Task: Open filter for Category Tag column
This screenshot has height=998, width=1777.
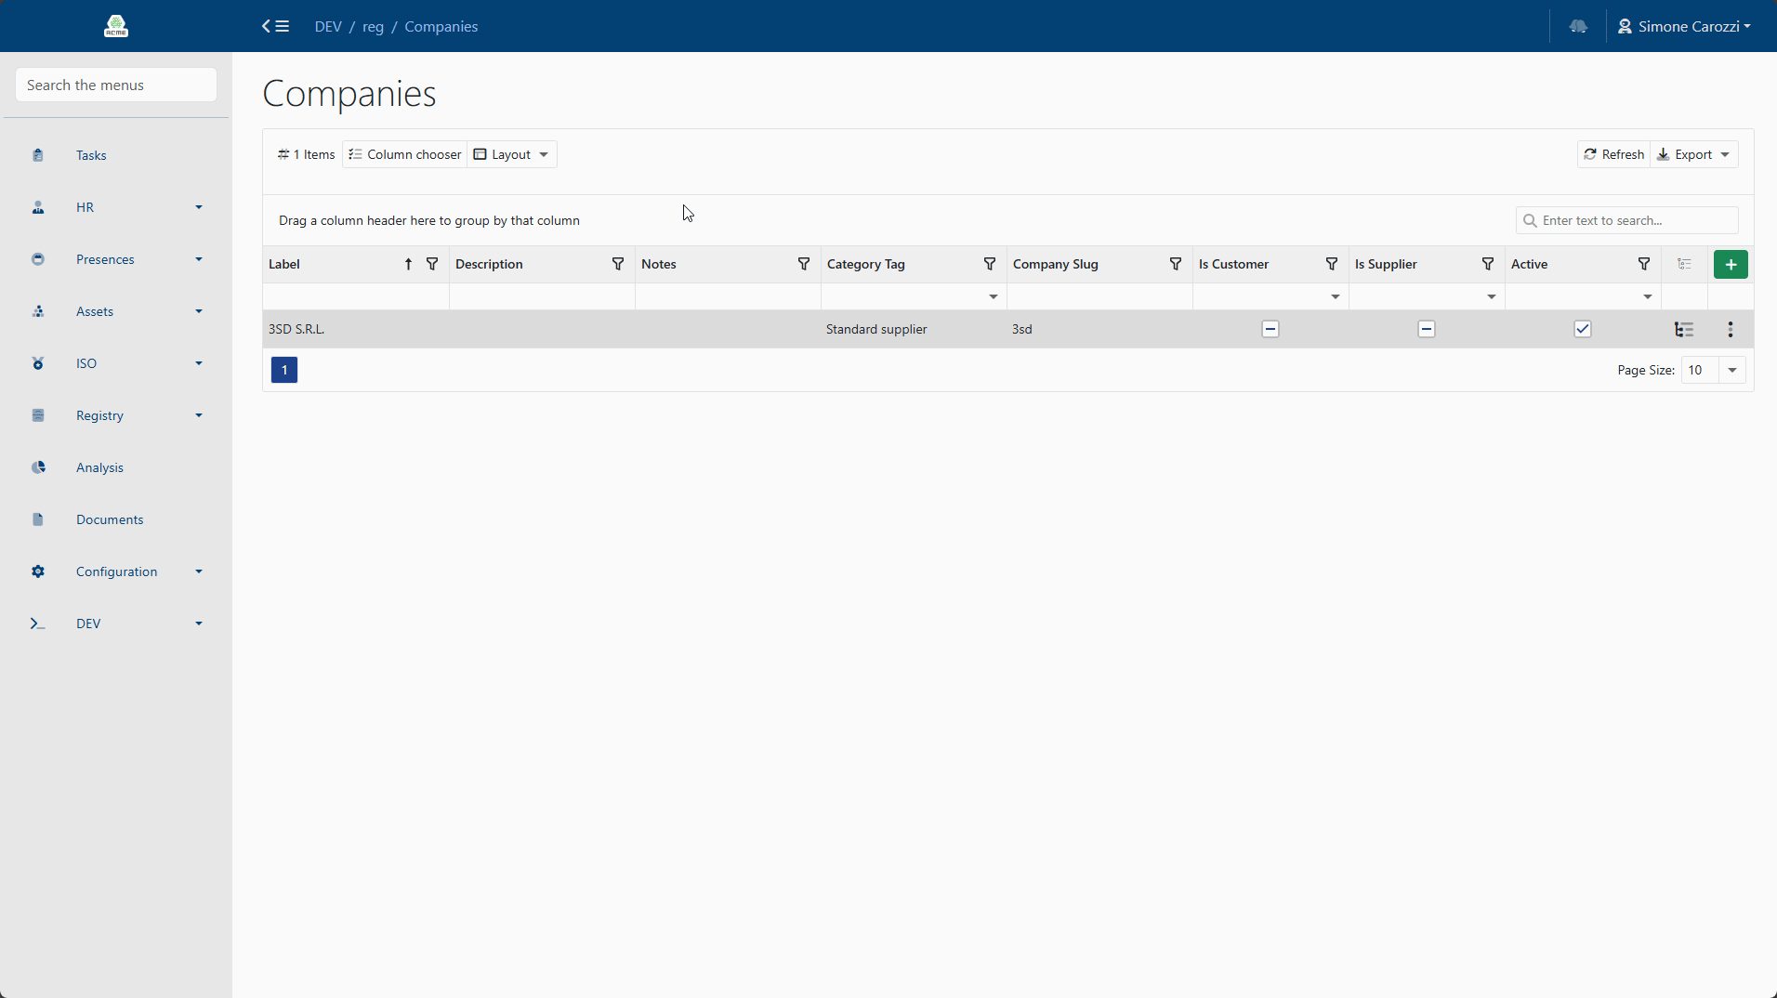Action: point(990,265)
